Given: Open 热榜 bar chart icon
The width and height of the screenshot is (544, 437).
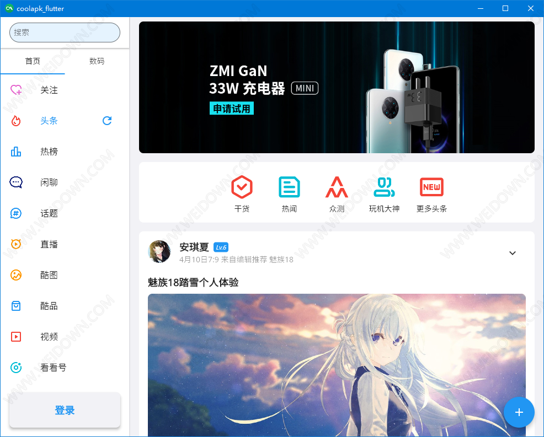Looking at the screenshot, I should click(x=17, y=152).
